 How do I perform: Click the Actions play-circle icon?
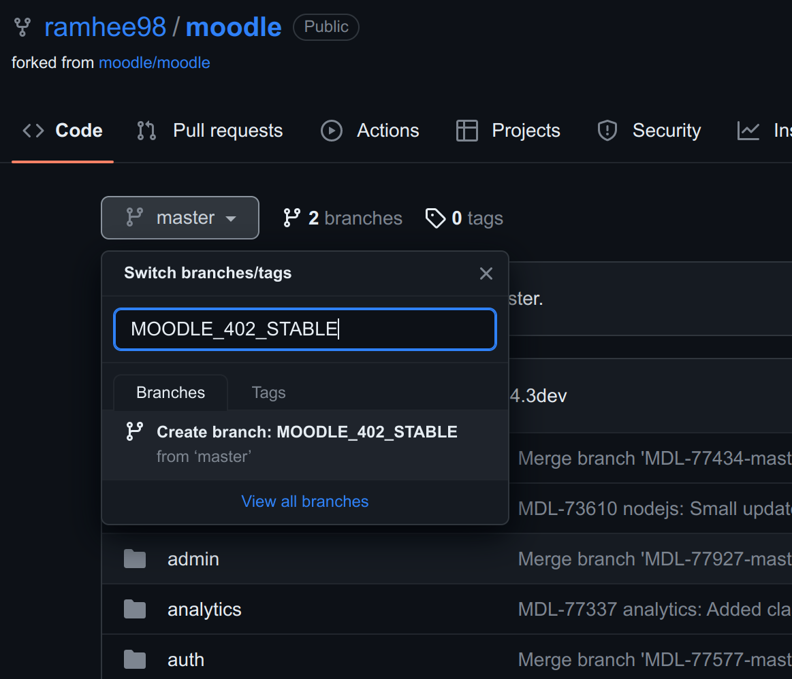(331, 131)
